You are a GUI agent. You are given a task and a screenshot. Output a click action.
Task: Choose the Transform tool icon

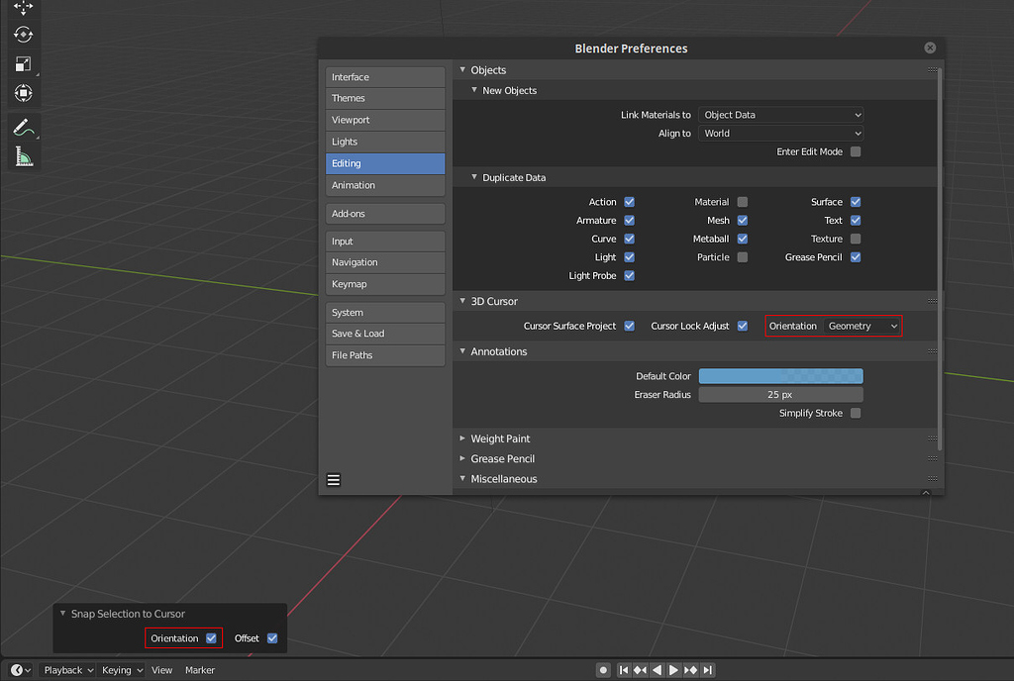click(23, 93)
